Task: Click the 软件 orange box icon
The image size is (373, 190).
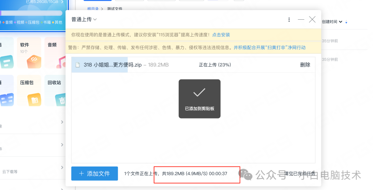Action: click(x=34, y=61)
